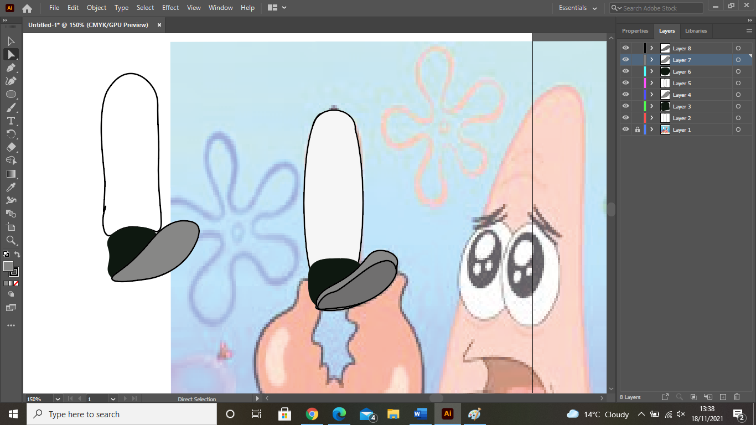The height and width of the screenshot is (425, 756).
Task: Set None via red-slash swatch
Action: pyautogui.click(x=17, y=283)
